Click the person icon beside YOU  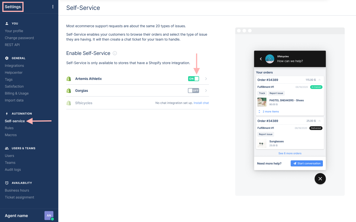point(7,24)
